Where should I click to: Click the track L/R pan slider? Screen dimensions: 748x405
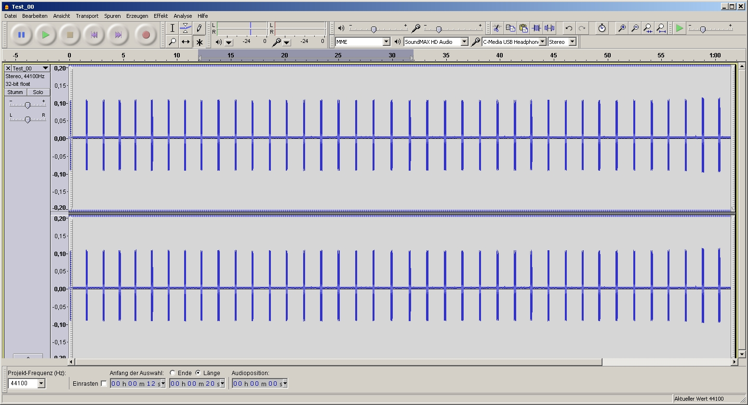[x=27, y=119]
